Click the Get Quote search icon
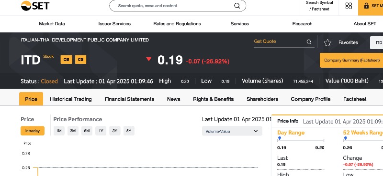This screenshot has height=176, width=383. coord(309,41)
